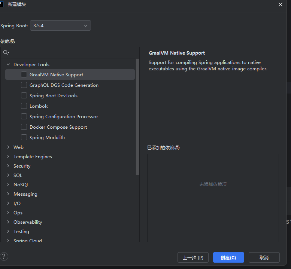Click the search magnifier icon in dependencies
This screenshot has height=269, width=291.
pos(6,53)
